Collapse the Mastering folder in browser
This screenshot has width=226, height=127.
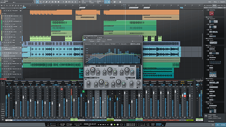[x=206, y=39]
